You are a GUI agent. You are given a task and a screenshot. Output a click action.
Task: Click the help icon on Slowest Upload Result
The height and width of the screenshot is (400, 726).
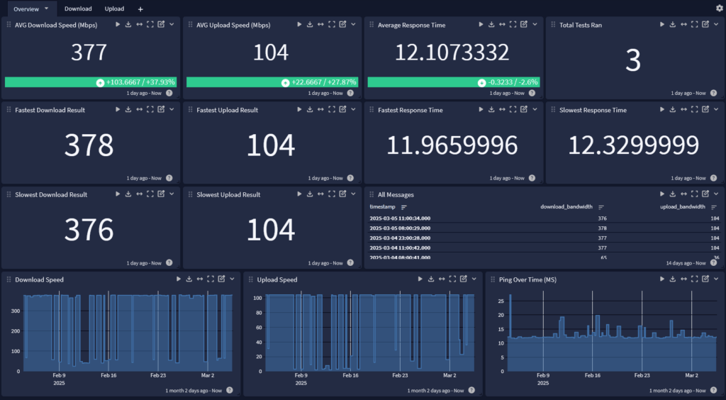[351, 263]
